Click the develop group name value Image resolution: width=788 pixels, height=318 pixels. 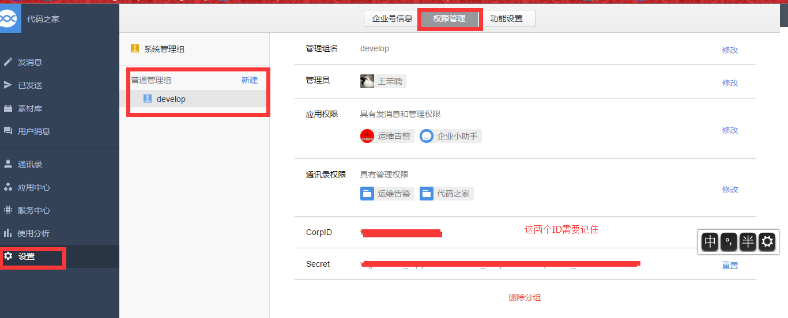point(375,48)
